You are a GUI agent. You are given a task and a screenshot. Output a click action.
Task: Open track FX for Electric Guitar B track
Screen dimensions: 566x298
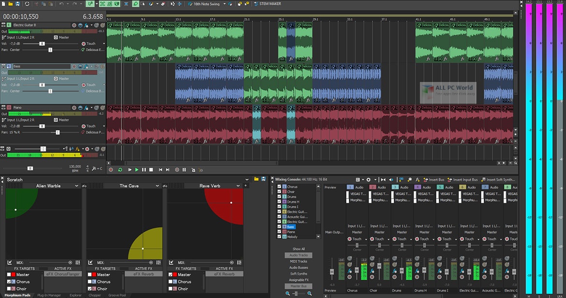point(86,25)
